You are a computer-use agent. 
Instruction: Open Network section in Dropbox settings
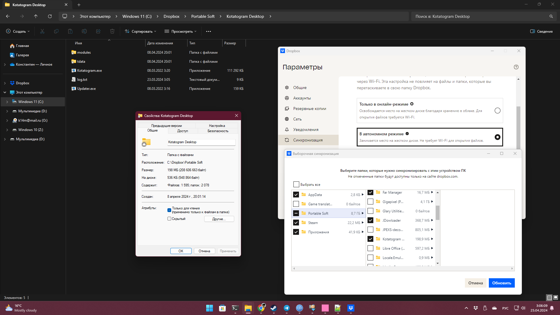click(x=297, y=119)
